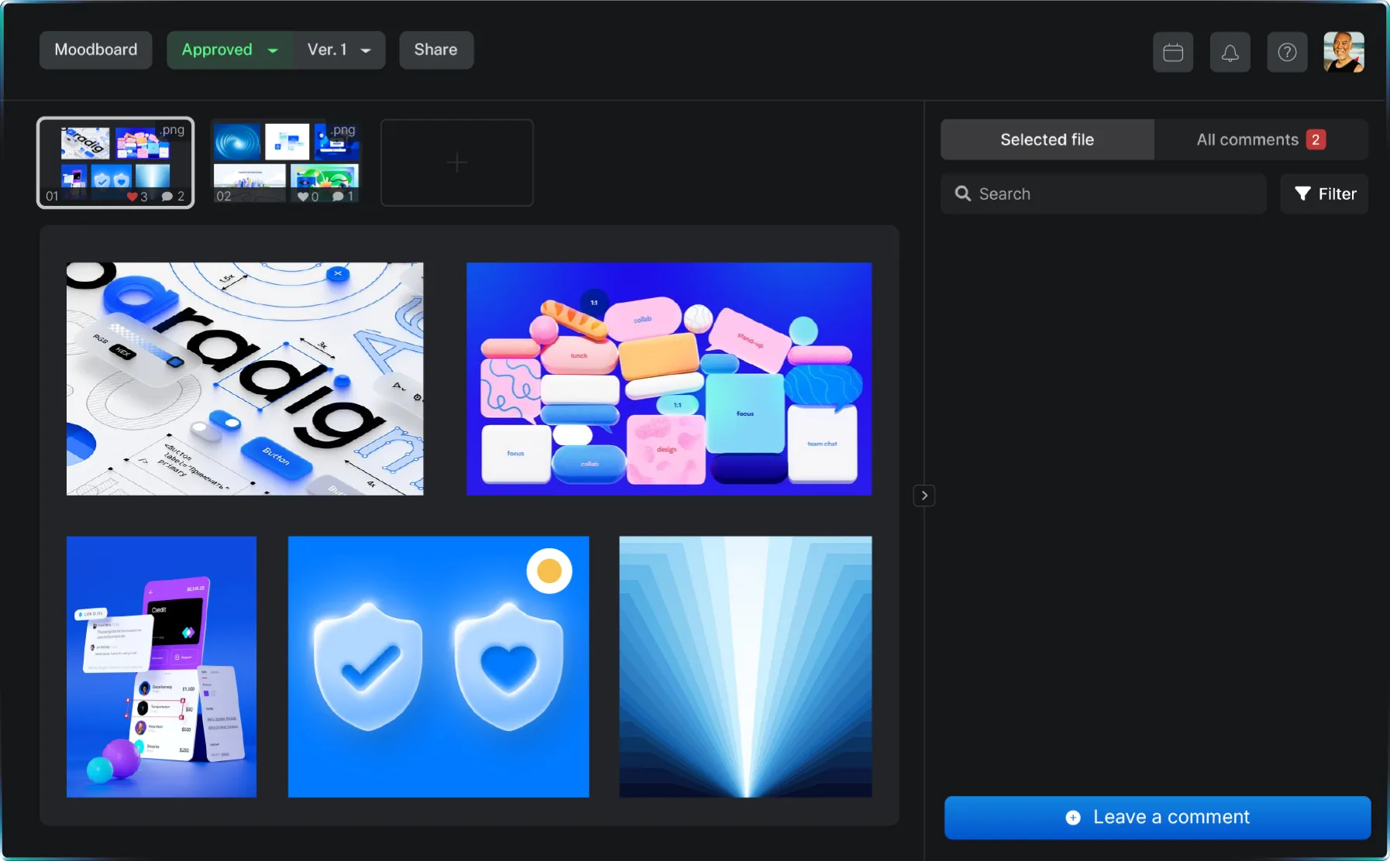Screen dimensions: 1390x861
Task: Click the comment bubble icon on file 02
Action: [x=338, y=197]
